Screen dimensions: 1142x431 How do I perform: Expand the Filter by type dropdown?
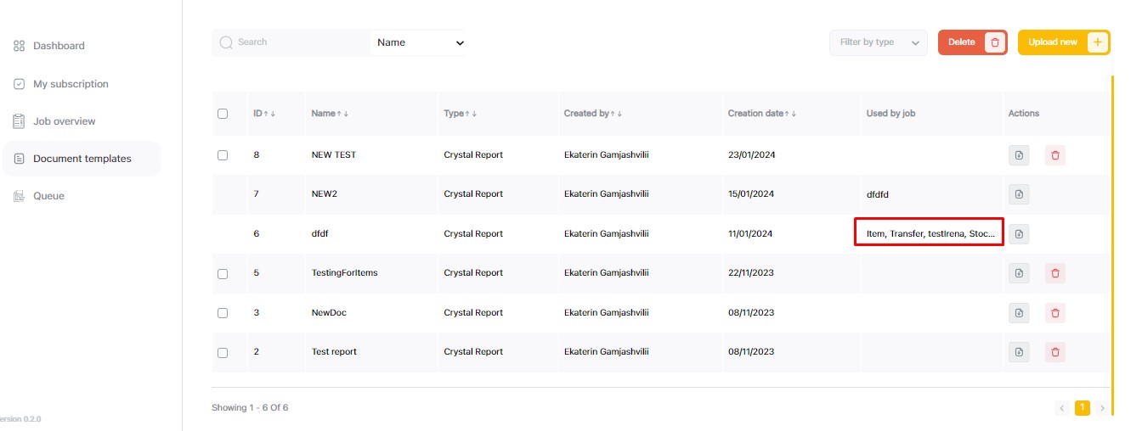[878, 42]
